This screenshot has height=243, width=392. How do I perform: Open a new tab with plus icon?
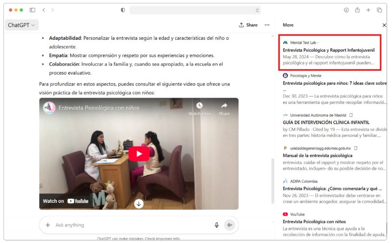tap(368, 10)
